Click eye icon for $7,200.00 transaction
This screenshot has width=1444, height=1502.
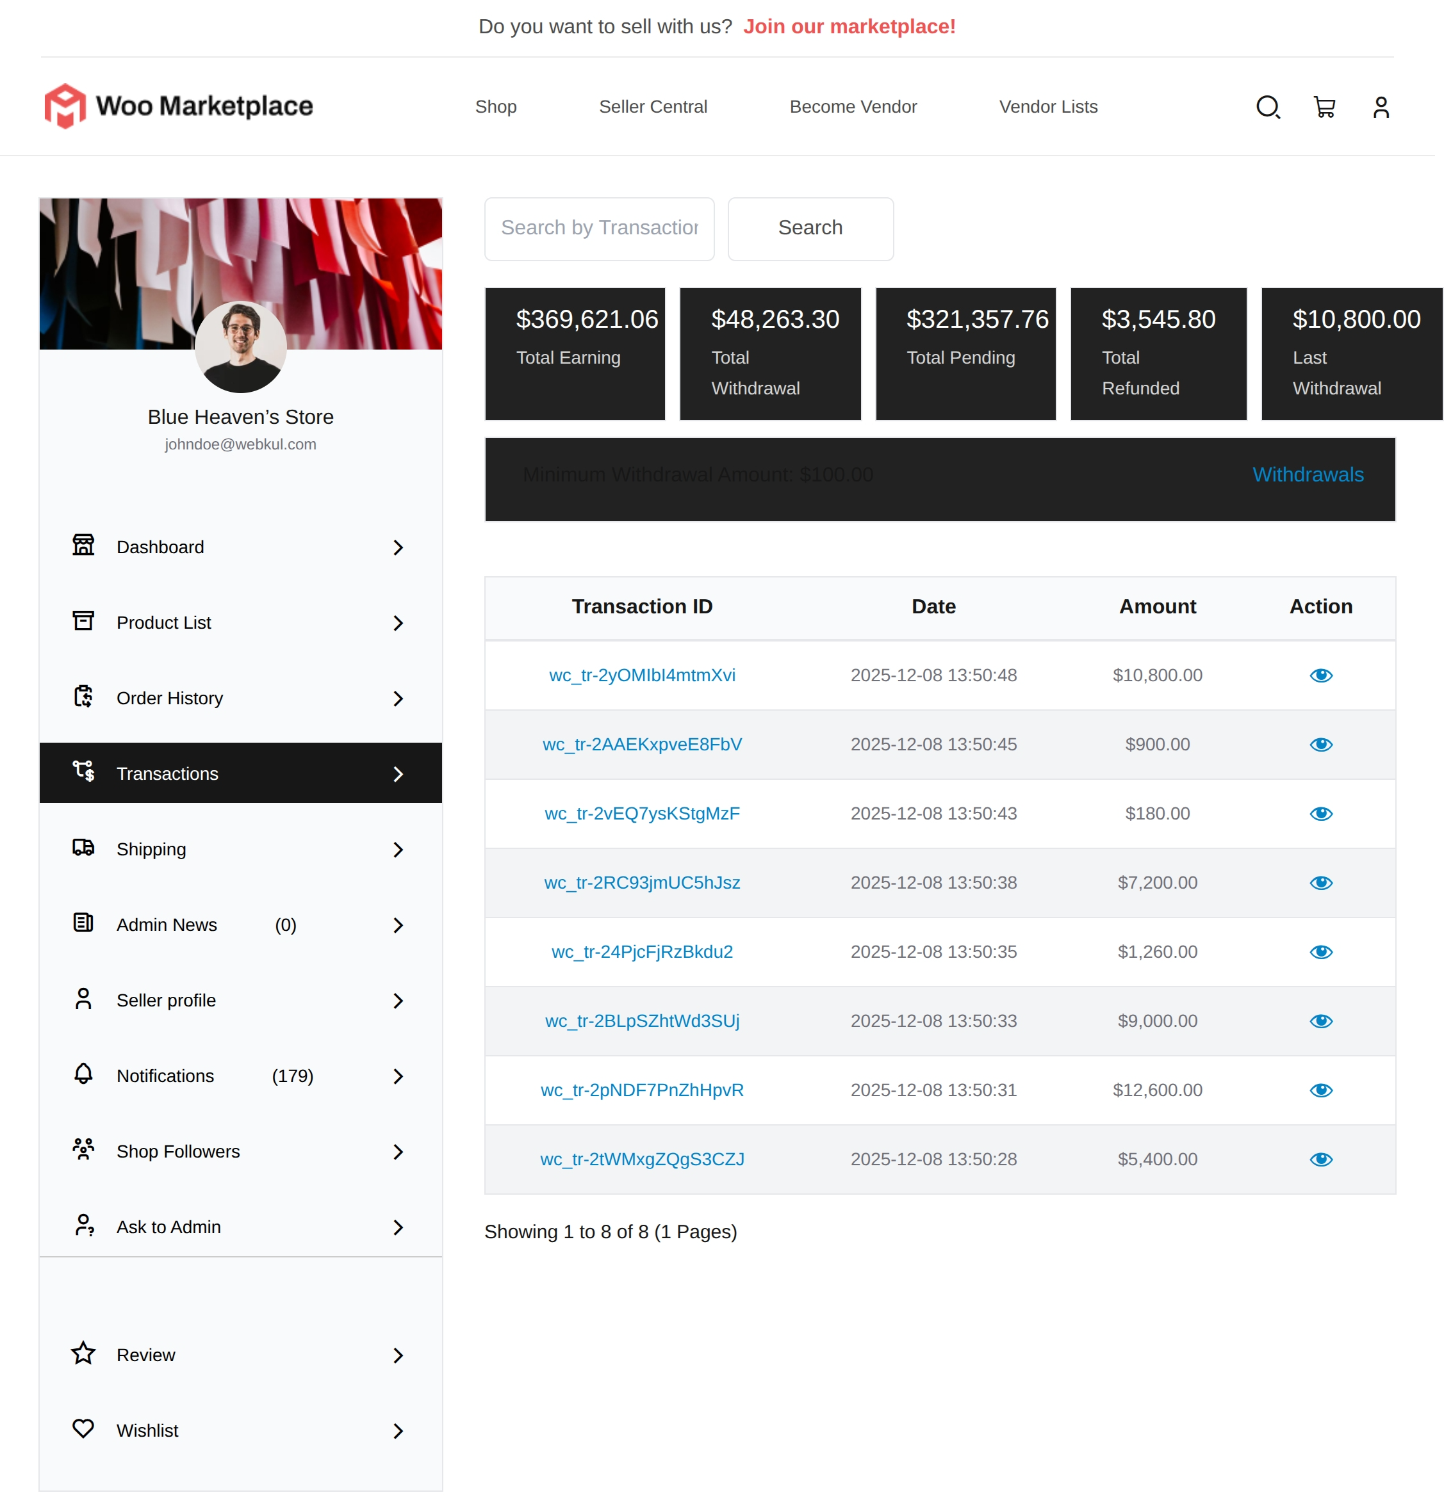1320,883
